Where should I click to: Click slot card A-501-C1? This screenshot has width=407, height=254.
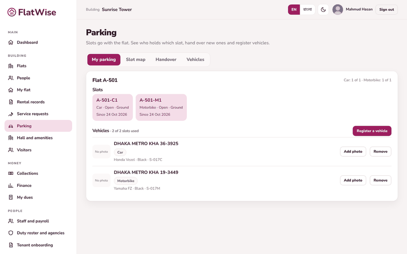pos(113,107)
